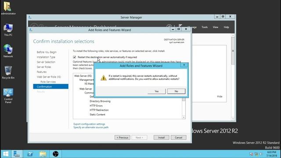Click the Server Manager title bar icon

coord(30,17)
